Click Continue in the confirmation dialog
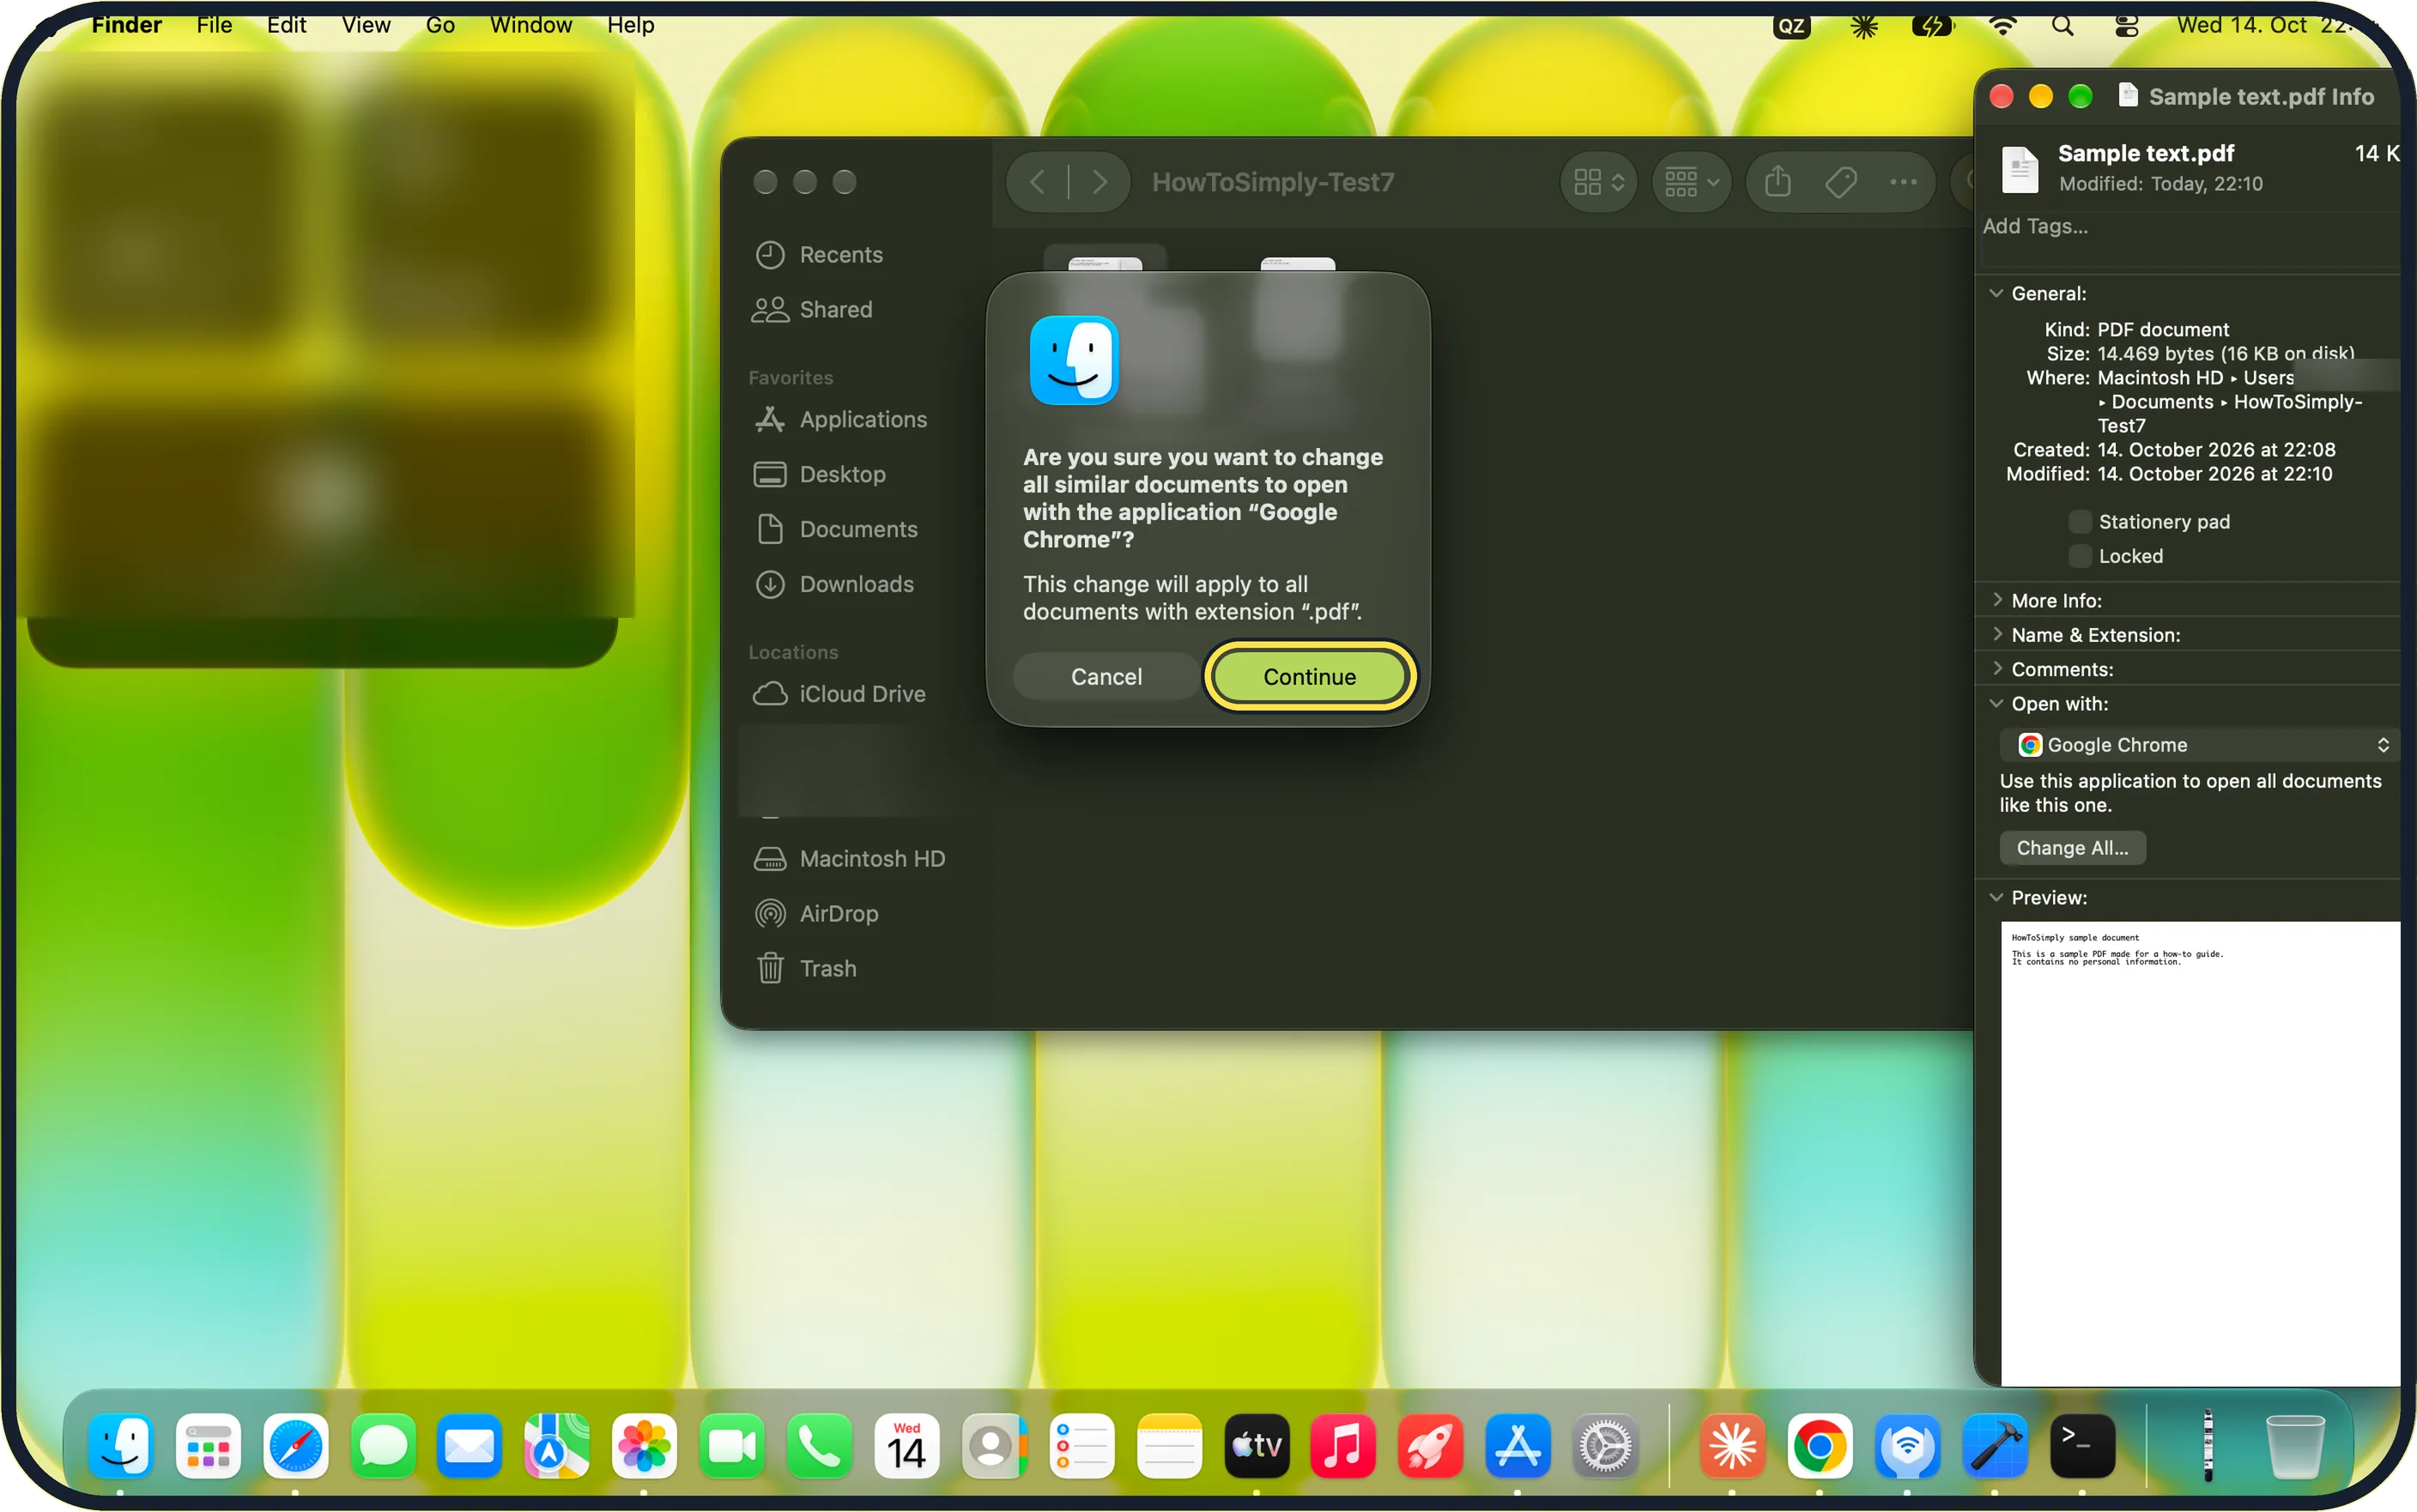 pos(1309,677)
